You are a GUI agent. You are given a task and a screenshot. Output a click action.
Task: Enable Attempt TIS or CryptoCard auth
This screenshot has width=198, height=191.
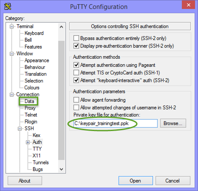click(76, 73)
